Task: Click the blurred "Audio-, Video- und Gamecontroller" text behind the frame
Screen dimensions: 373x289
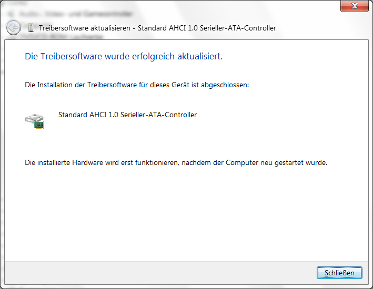Action: click(76, 14)
